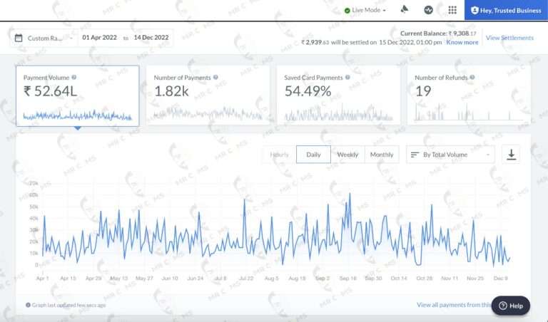Switch chart granularity to Weekly

tap(347, 155)
